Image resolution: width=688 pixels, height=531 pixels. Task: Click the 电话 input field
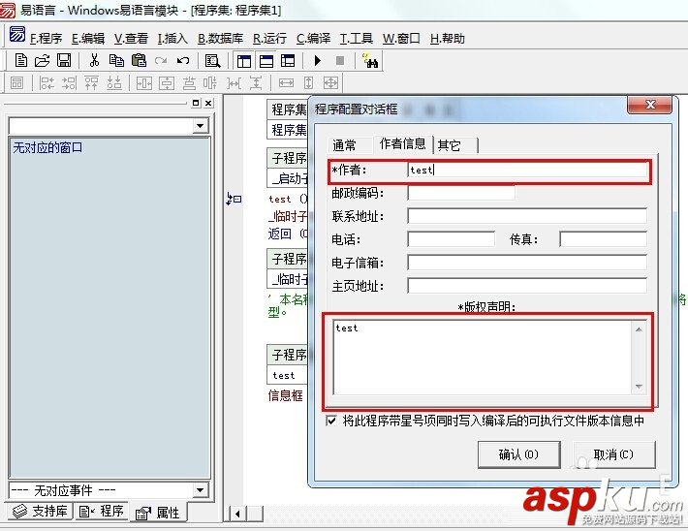click(451, 239)
